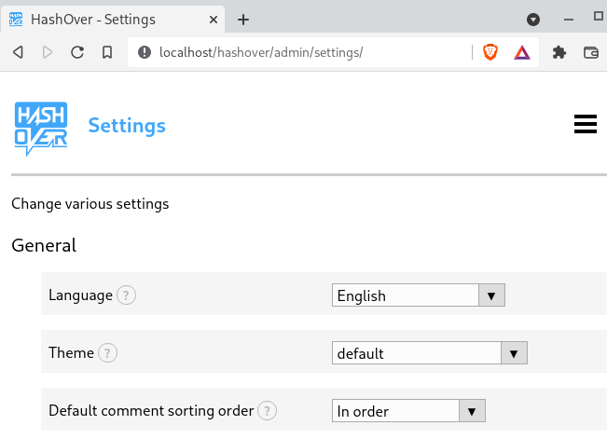
Task: Click the HashOver logo
Action: point(41,126)
